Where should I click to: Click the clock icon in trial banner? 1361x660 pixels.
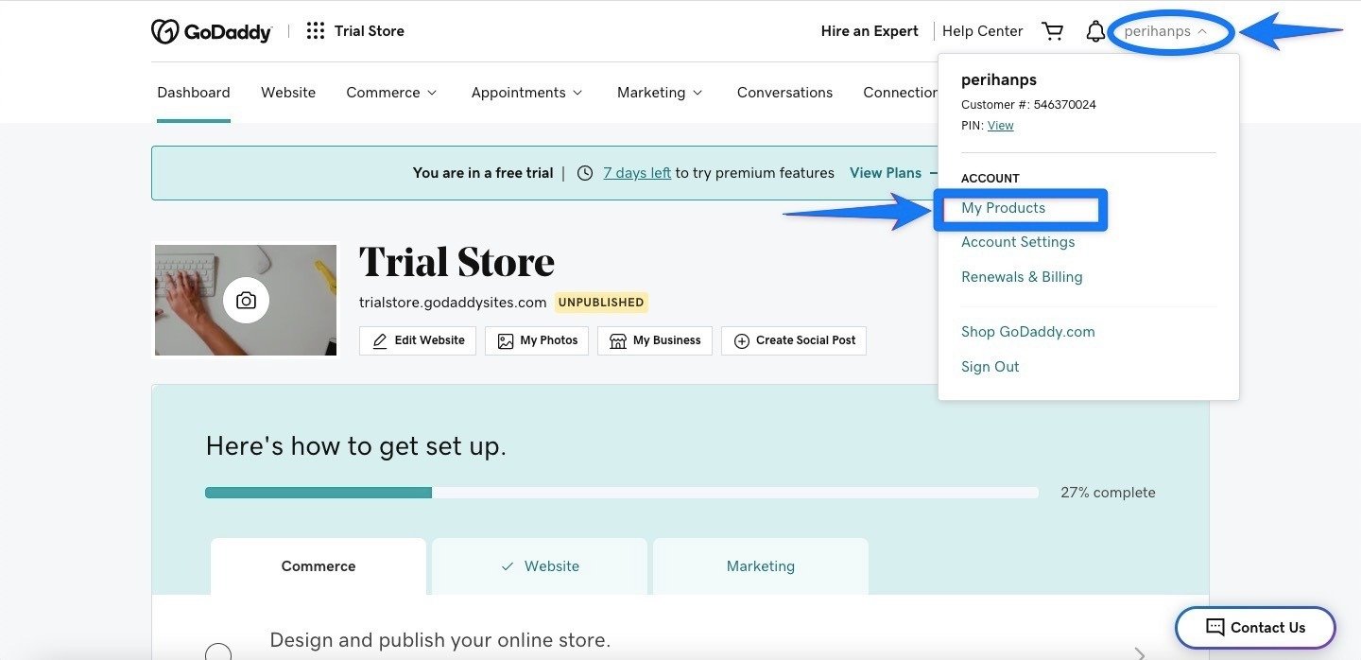(585, 173)
